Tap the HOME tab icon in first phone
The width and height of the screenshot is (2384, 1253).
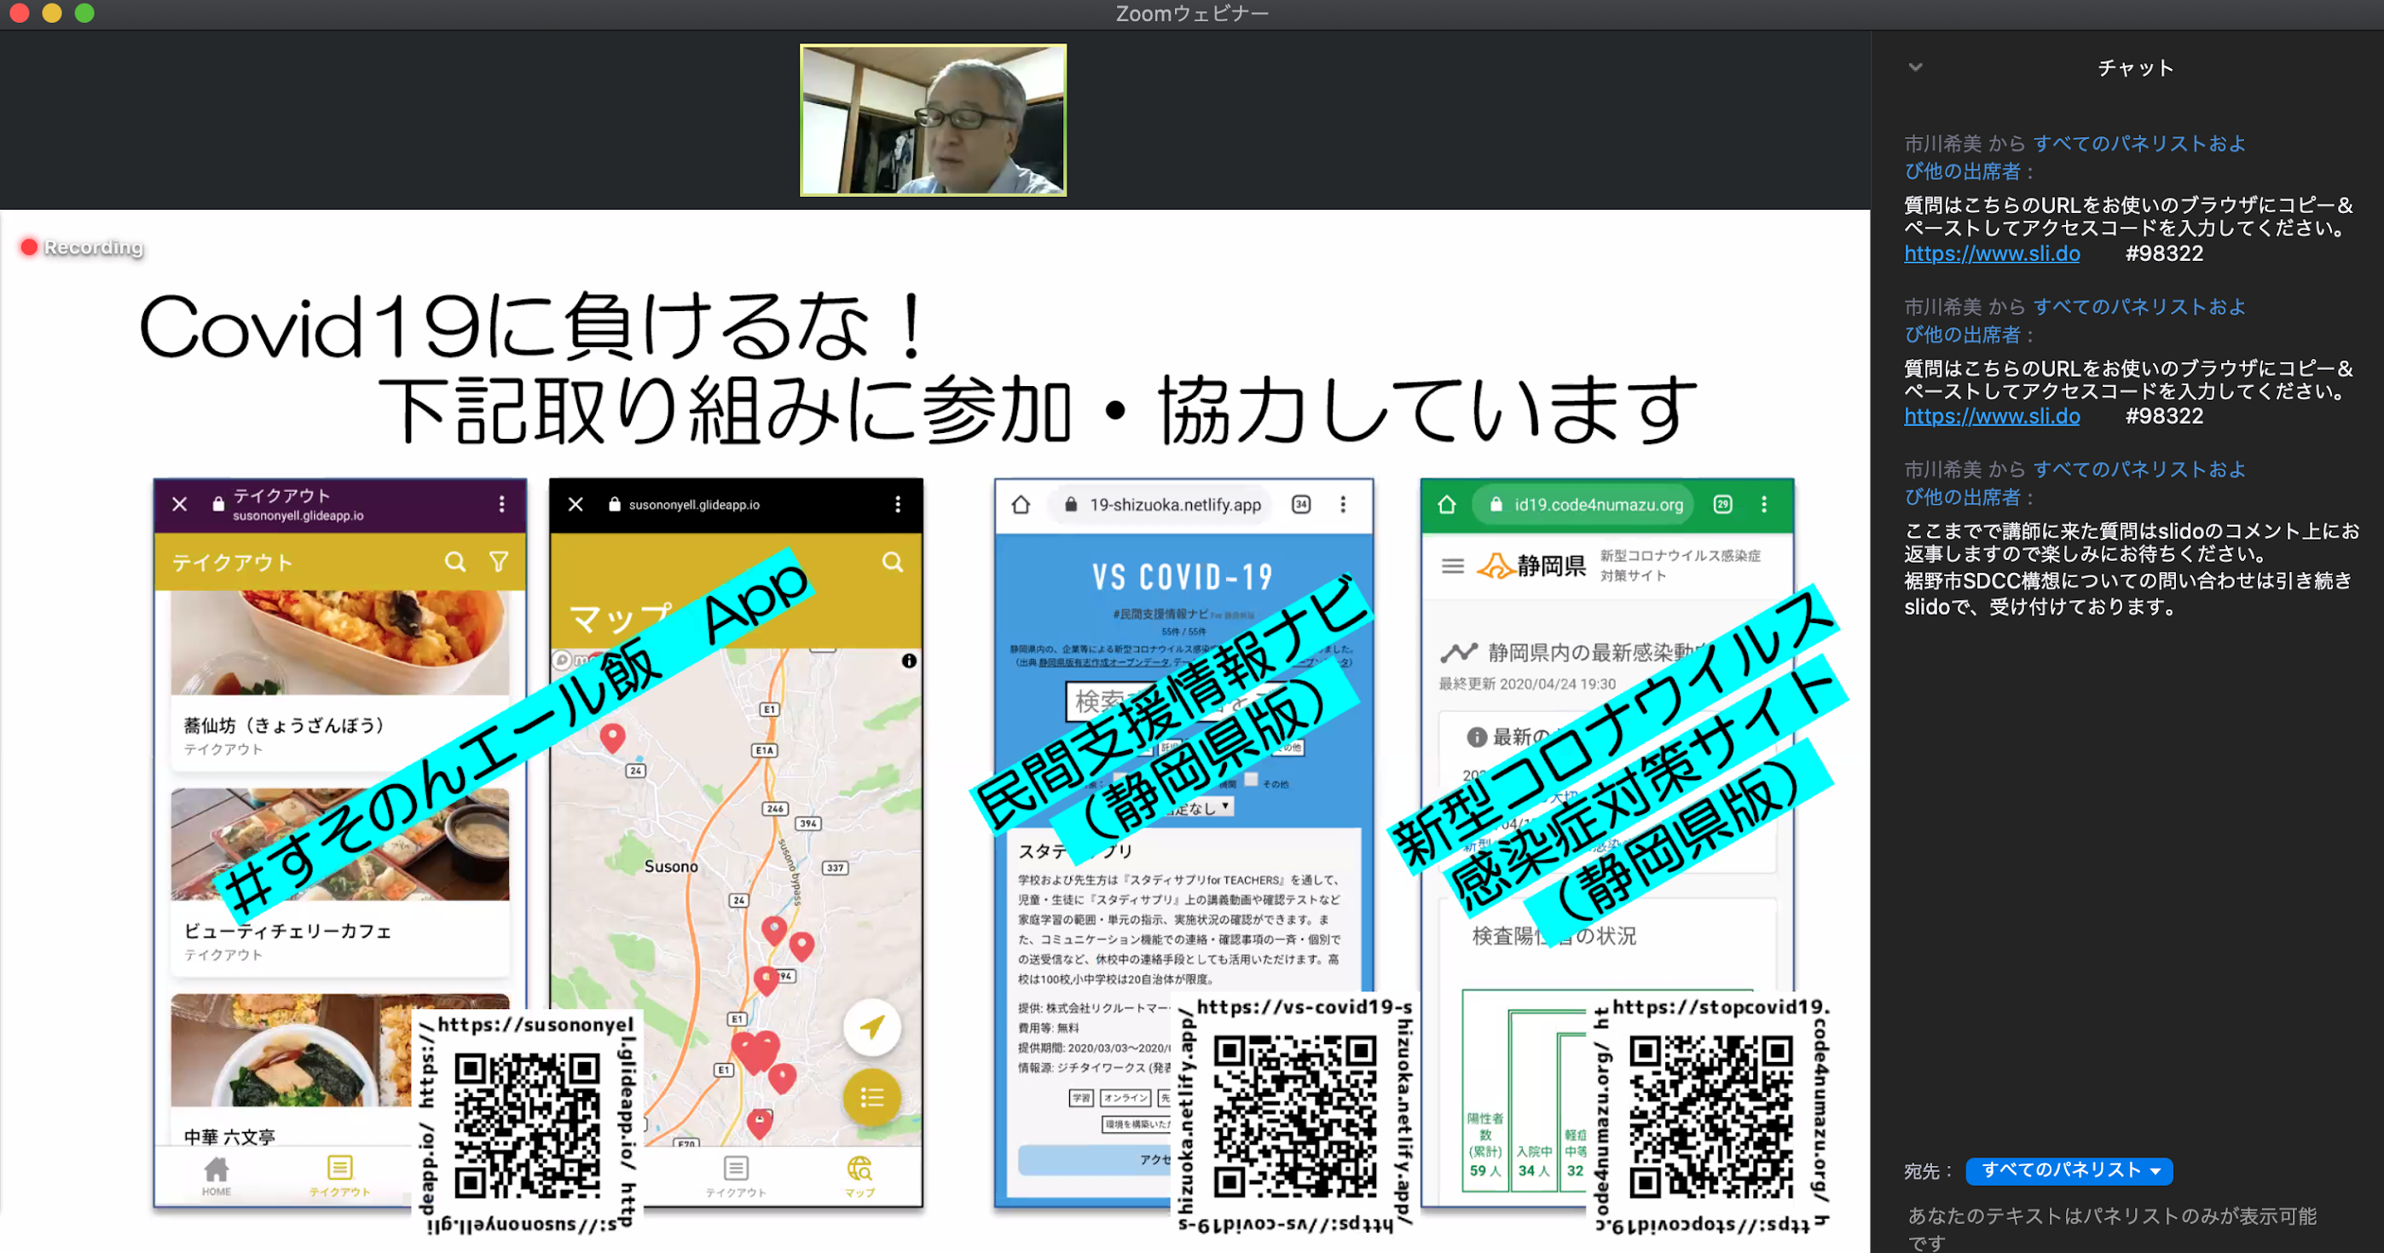point(217,1175)
